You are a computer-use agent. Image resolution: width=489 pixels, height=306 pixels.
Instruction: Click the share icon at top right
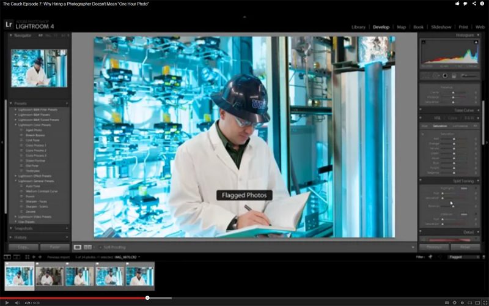[x=474, y=4]
